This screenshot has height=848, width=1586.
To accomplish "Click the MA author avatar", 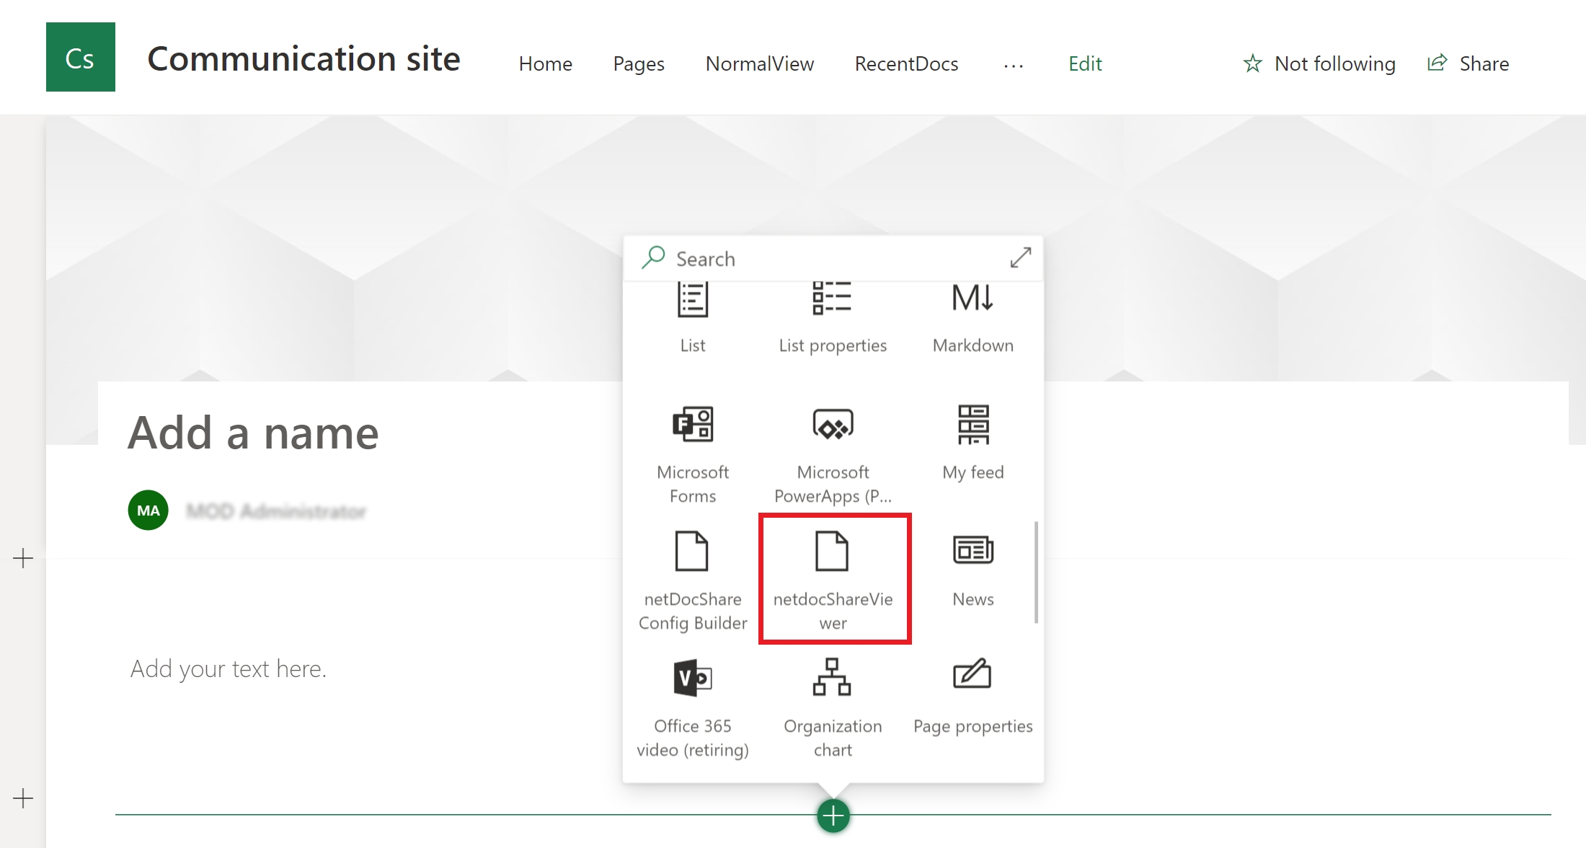I will (149, 511).
